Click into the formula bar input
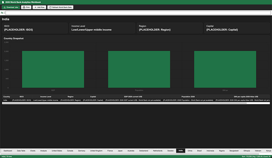The width and height of the screenshot is (272, 158). click(x=138, y=13)
